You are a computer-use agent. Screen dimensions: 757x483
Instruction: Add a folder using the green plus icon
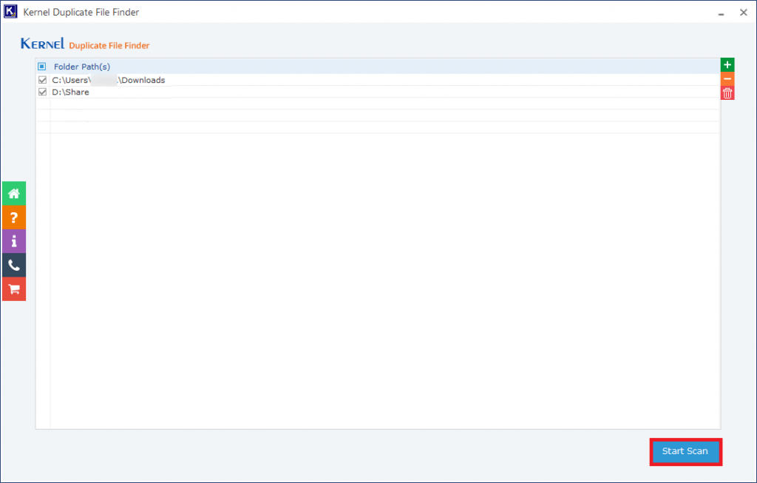click(x=727, y=64)
